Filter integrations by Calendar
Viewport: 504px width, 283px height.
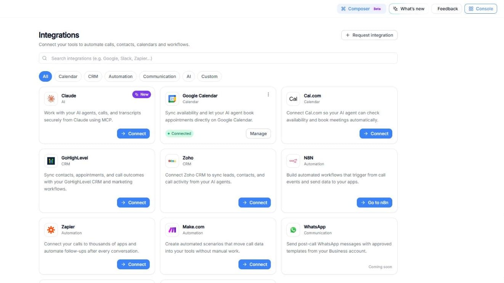pyautogui.click(x=68, y=76)
